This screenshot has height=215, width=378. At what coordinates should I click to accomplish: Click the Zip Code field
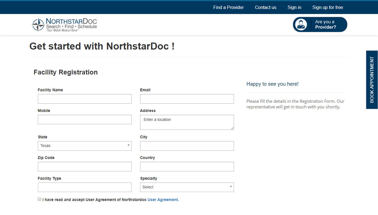(x=85, y=167)
